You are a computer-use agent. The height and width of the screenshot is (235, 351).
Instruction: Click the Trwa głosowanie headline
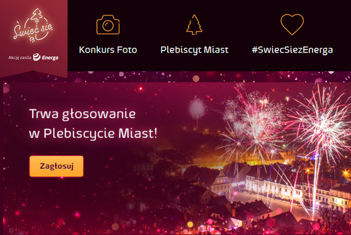[83, 114]
